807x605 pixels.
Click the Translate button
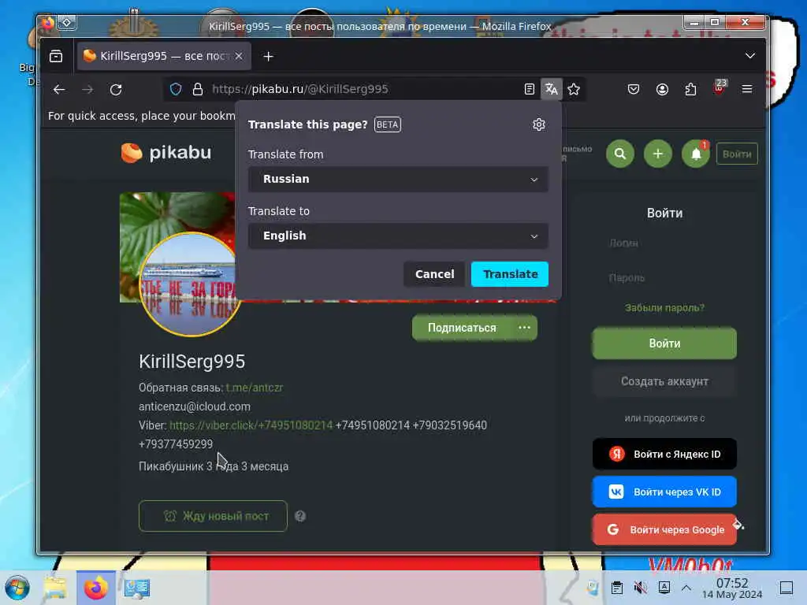[x=510, y=274]
